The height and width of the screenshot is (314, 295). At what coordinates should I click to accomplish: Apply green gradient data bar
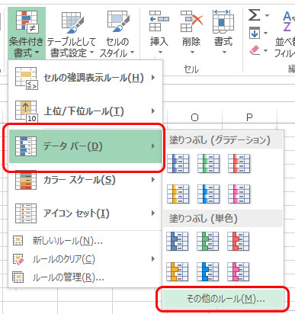click(208, 163)
